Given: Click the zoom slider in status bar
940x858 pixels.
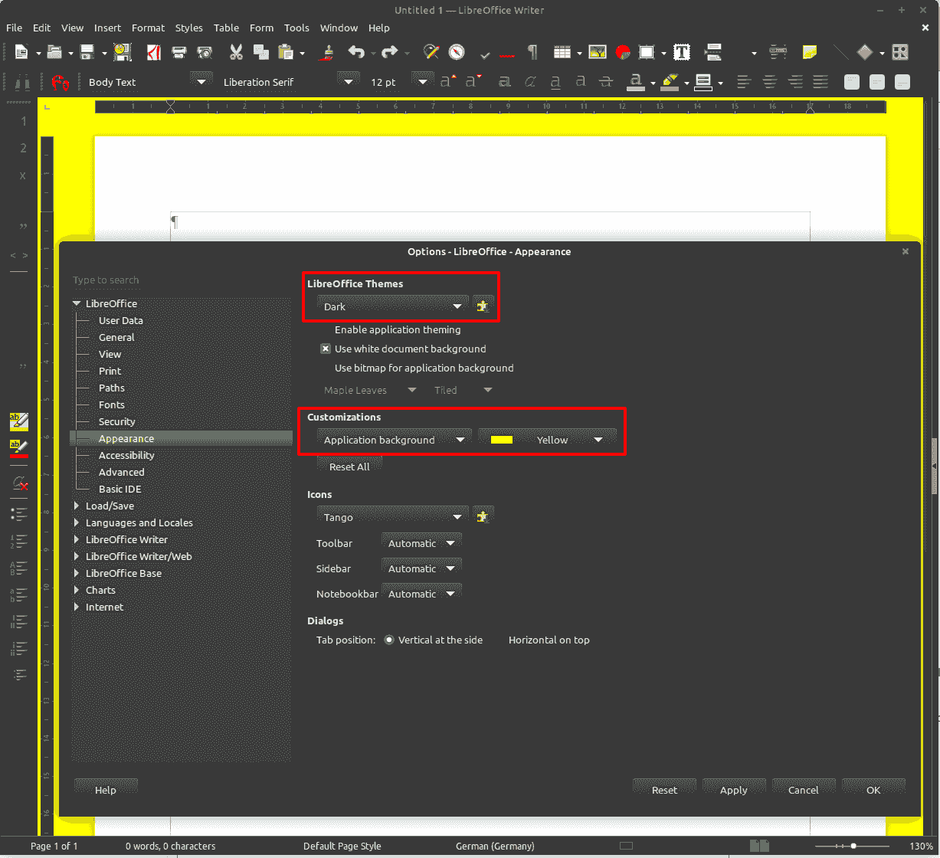Looking at the screenshot, I should point(853,847).
